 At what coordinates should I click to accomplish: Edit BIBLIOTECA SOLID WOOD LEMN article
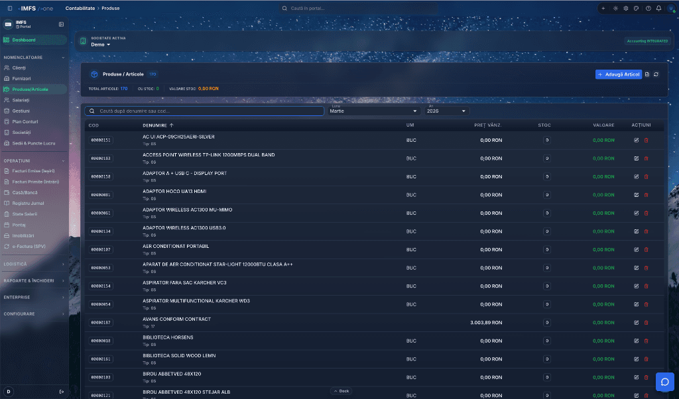636,359
